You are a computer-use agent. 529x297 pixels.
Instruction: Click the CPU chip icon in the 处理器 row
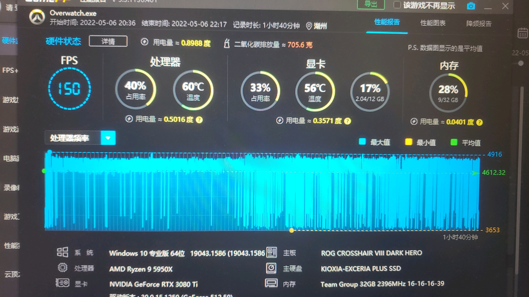(62, 268)
